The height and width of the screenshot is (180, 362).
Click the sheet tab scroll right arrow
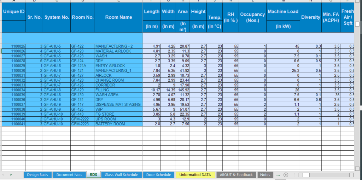click(x=11, y=175)
